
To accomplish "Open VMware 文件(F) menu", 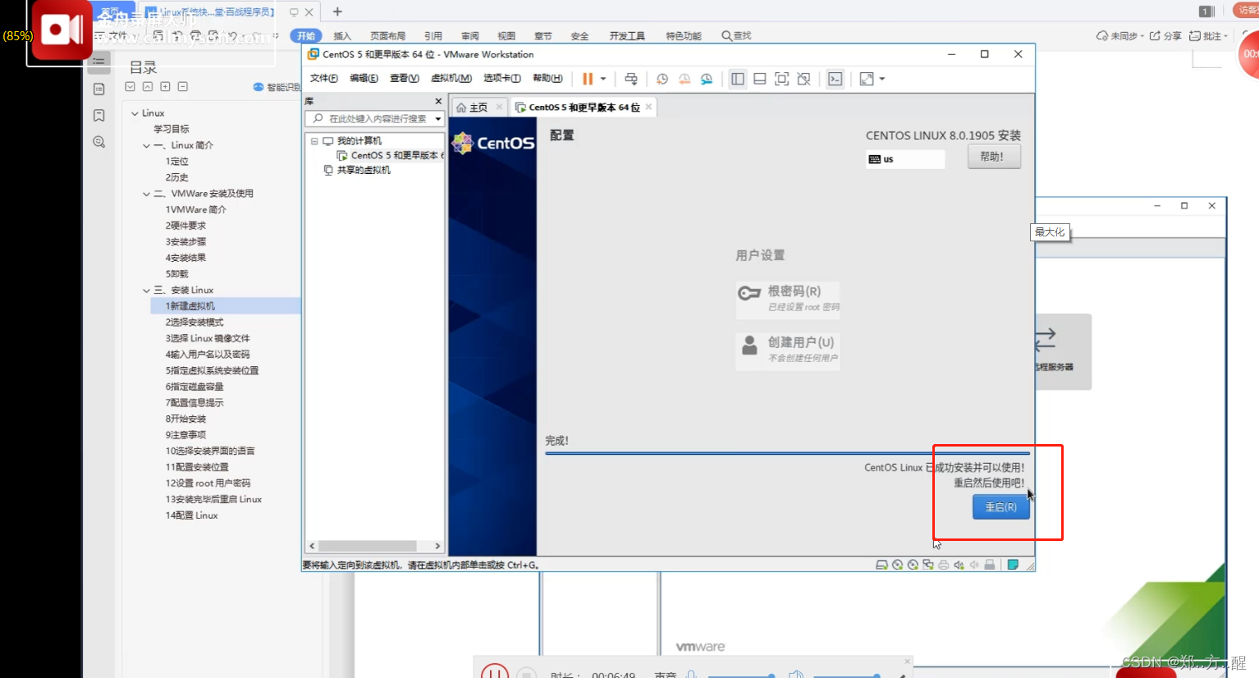I will (323, 79).
